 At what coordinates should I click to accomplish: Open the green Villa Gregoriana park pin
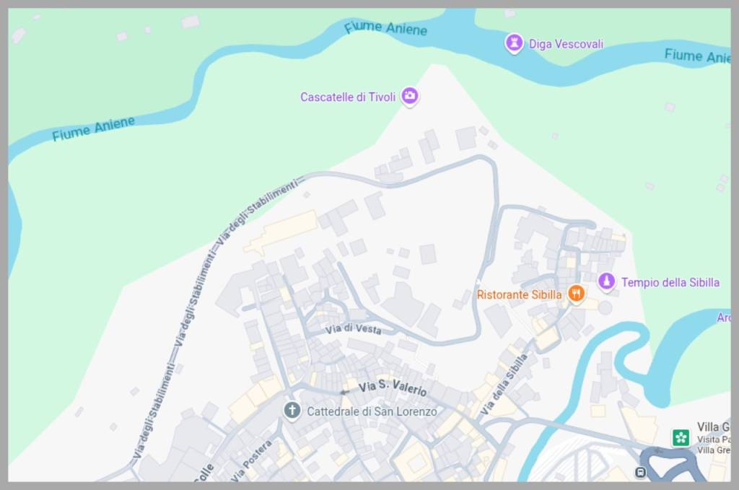click(x=680, y=438)
